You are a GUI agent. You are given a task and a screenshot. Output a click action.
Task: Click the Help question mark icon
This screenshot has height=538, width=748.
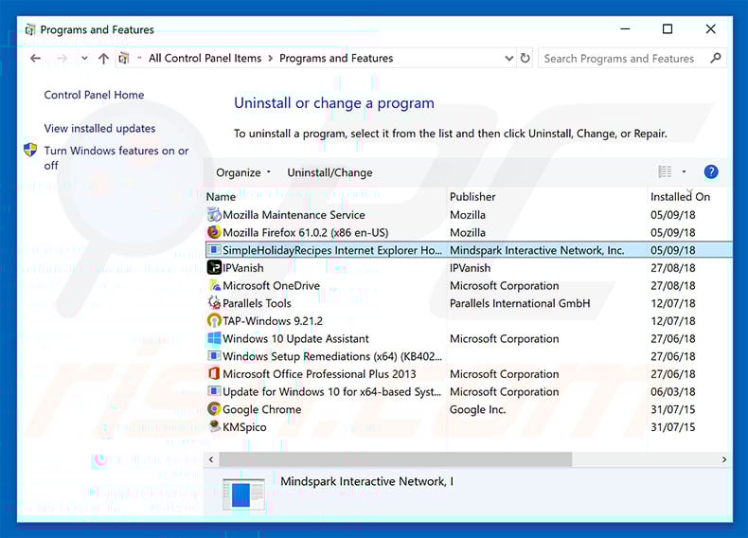point(711,171)
